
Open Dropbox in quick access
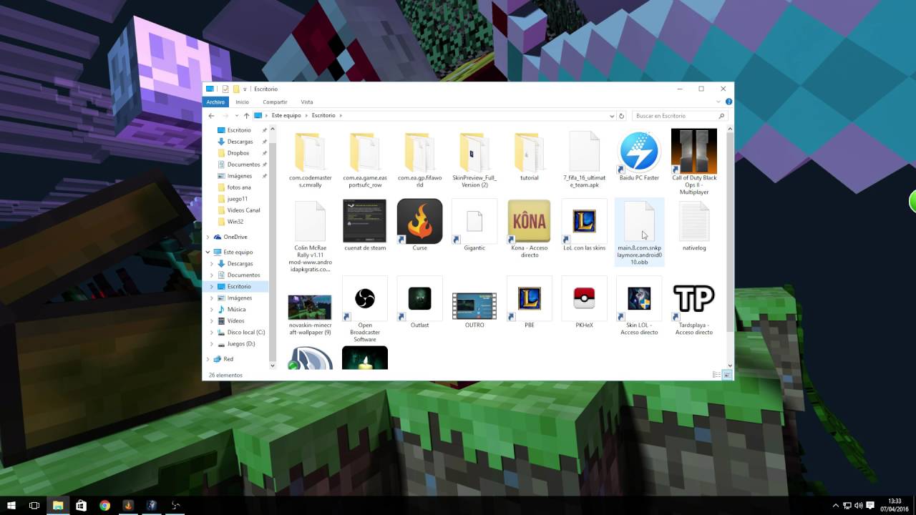click(x=238, y=153)
